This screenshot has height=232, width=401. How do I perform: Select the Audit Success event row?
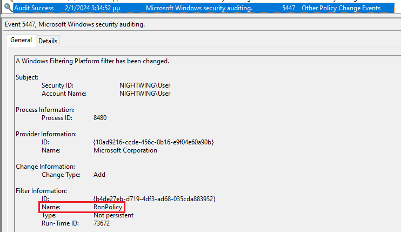coord(203,8)
